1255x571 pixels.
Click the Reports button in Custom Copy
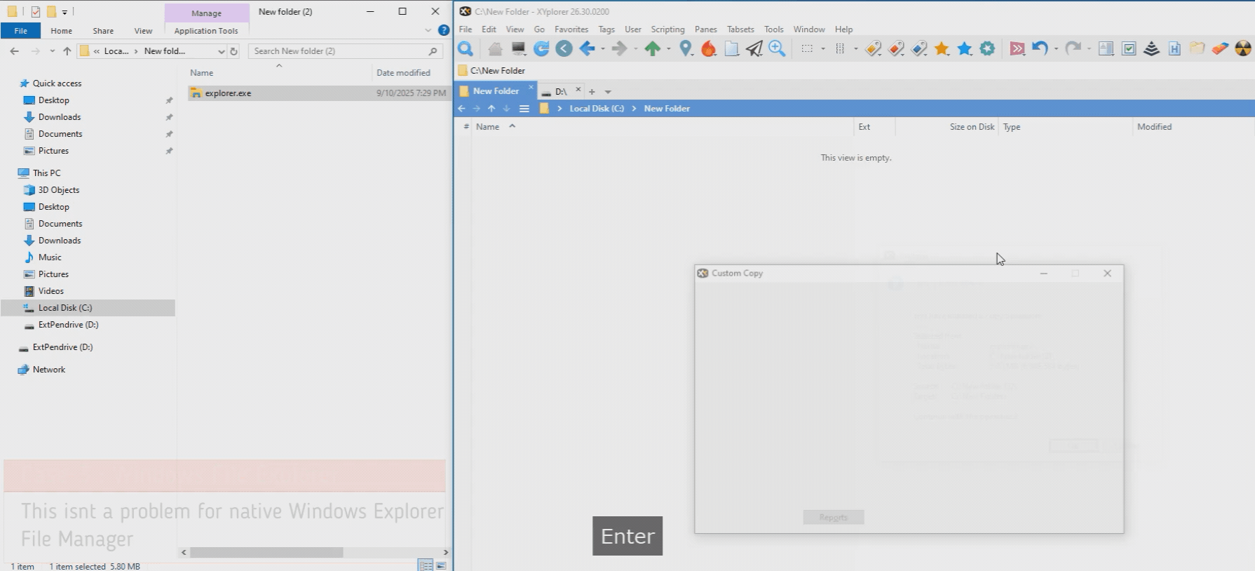coord(833,518)
